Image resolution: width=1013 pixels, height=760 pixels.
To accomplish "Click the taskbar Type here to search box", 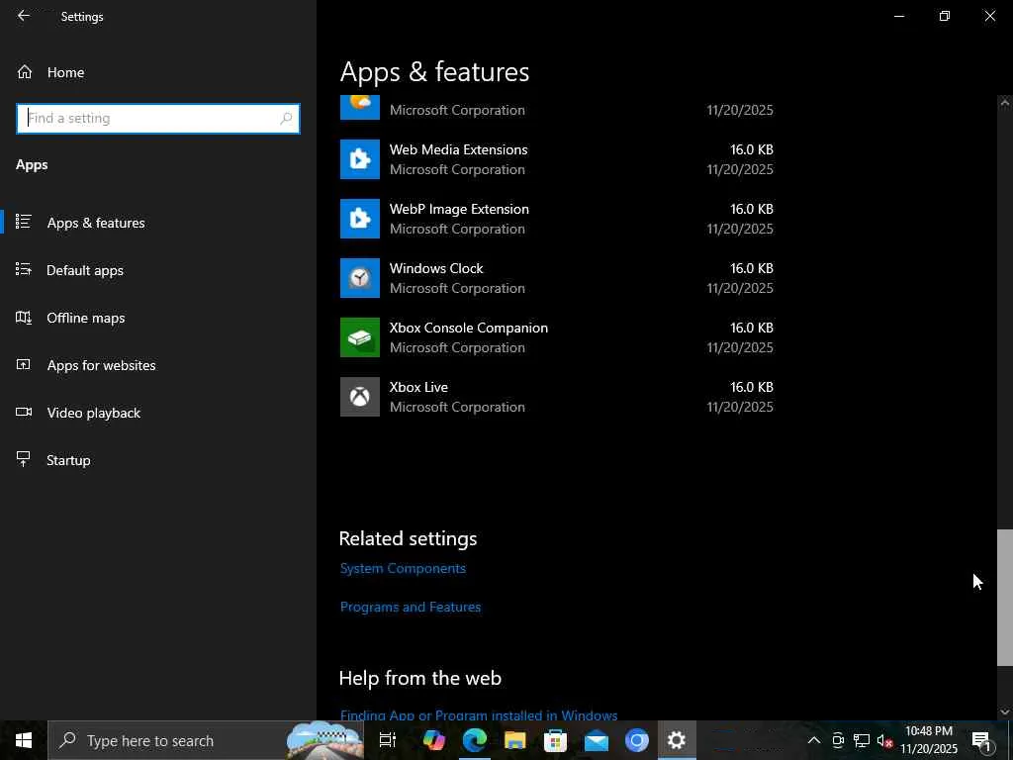I will click(x=206, y=740).
